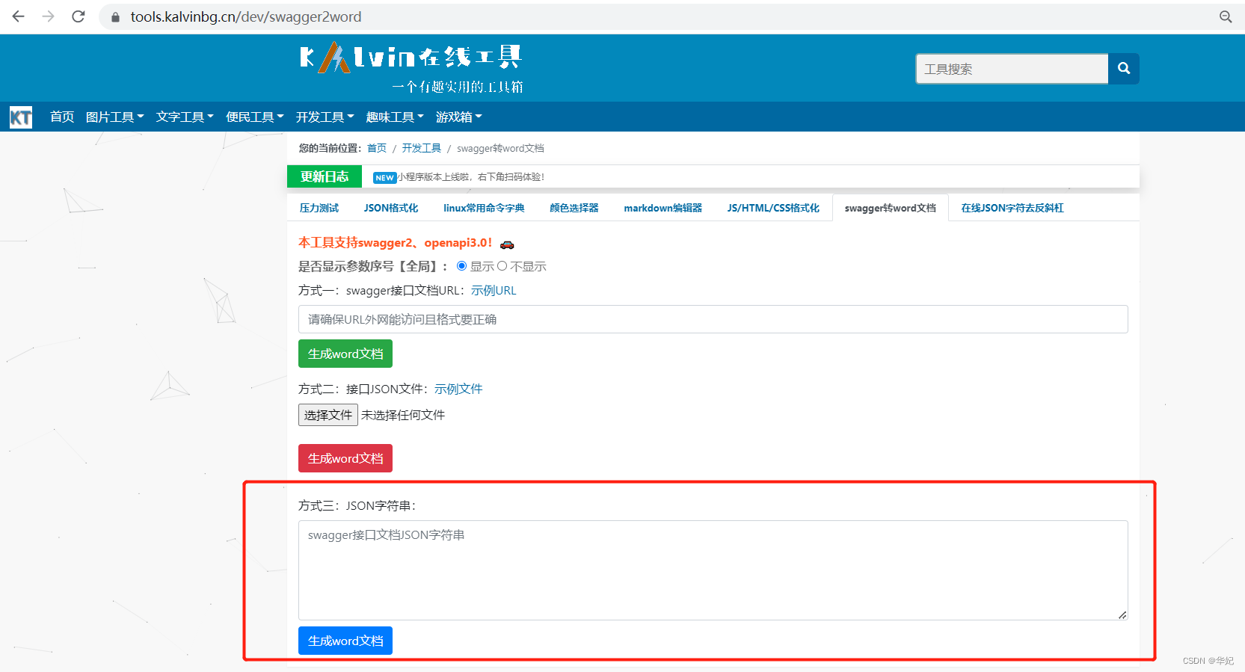Switch to the 颜色选择器 tab
The height and width of the screenshot is (672, 1245).
574,208
